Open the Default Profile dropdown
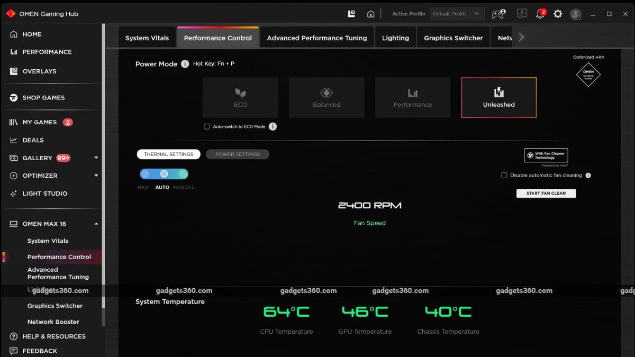Image resolution: width=635 pixels, height=357 pixels. (456, 13)
